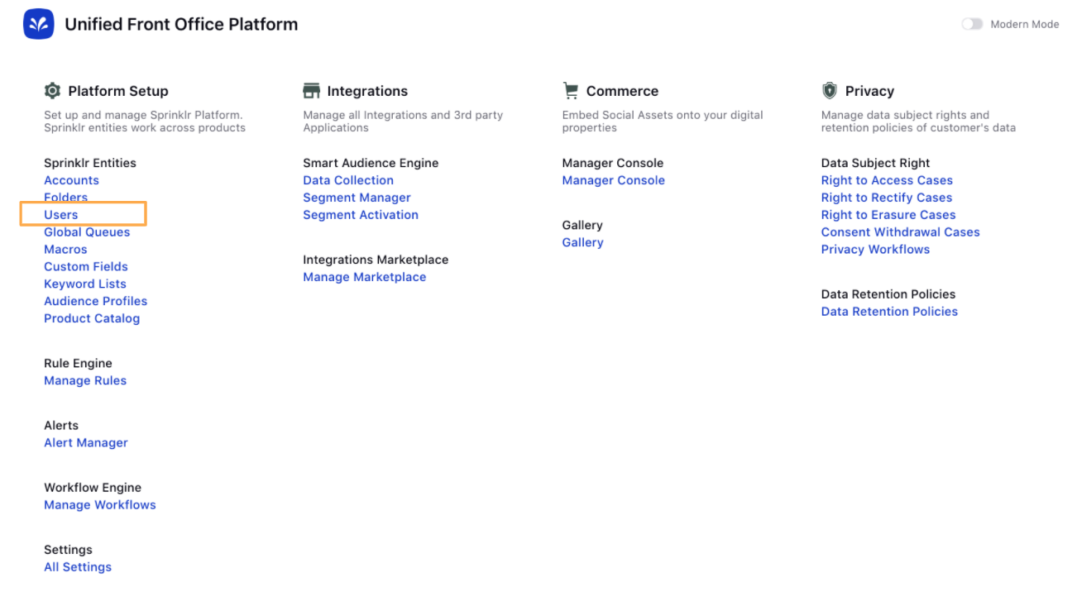1077x592 pixels.
Task: View the Product Catalog
Action: 92,319
